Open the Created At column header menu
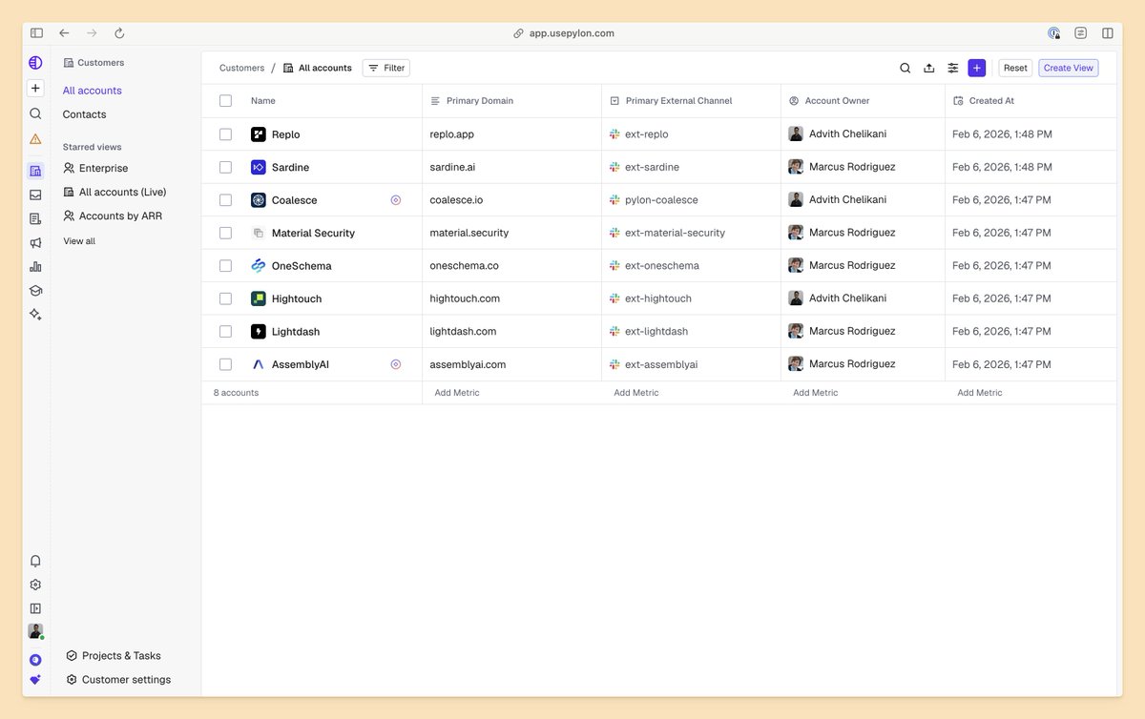Screen dimensions: 1145x719 (x=984, y=100)
